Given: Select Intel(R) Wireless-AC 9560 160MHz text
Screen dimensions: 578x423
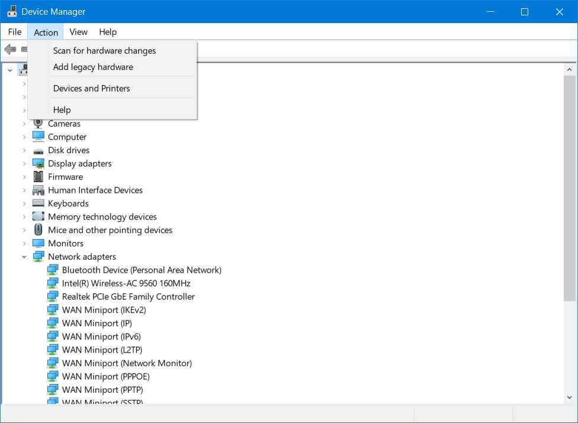Looking at the screenshot, I should pos(126,283).
